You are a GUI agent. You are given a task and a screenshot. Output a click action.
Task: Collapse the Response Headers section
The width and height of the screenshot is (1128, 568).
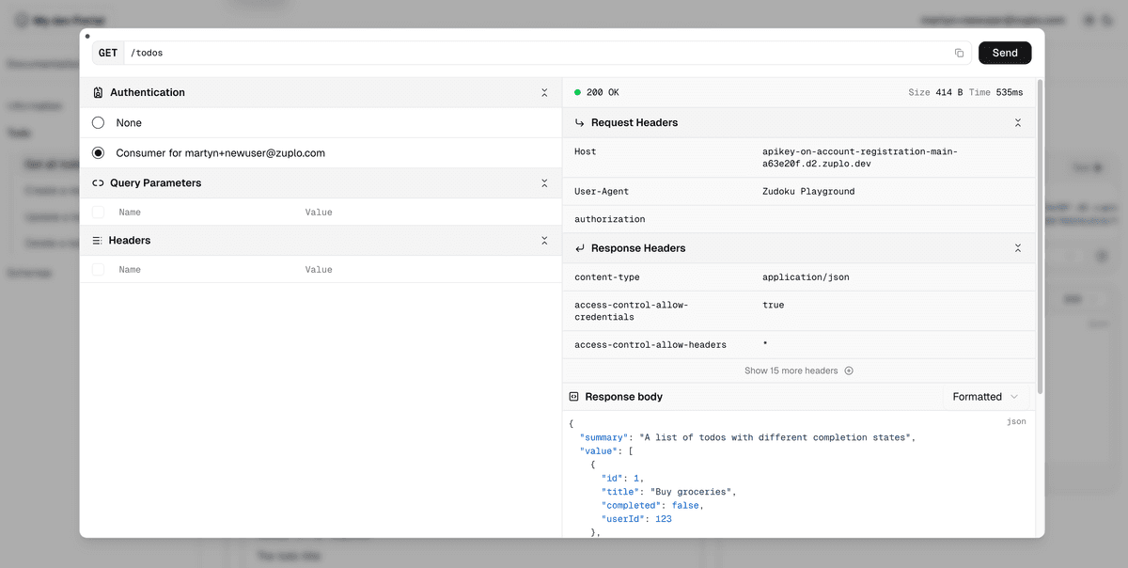[1018, 248]
